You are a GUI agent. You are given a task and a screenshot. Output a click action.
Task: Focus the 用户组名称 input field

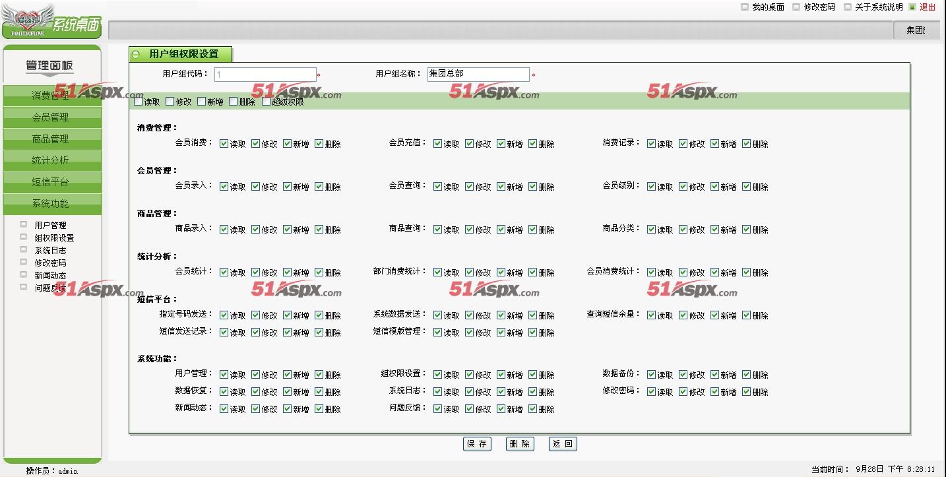coord(478,75)
